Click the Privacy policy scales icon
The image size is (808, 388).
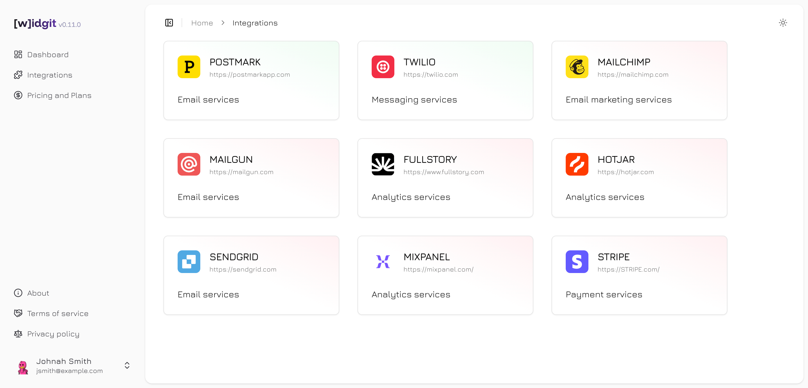18,334
